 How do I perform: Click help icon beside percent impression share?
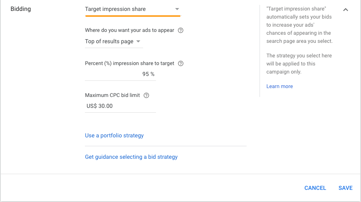(x=181, y=63)
